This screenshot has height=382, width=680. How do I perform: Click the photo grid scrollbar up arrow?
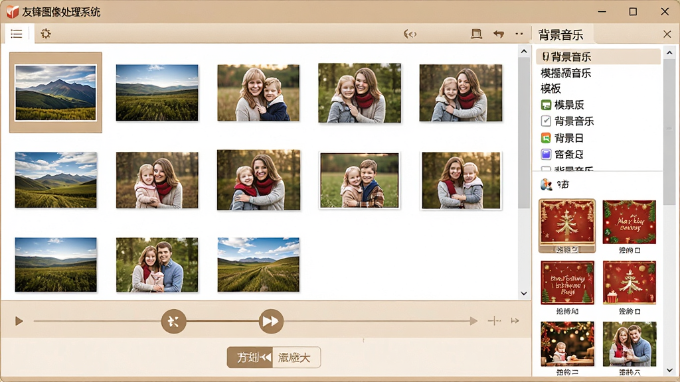click(x=524, y=52)
